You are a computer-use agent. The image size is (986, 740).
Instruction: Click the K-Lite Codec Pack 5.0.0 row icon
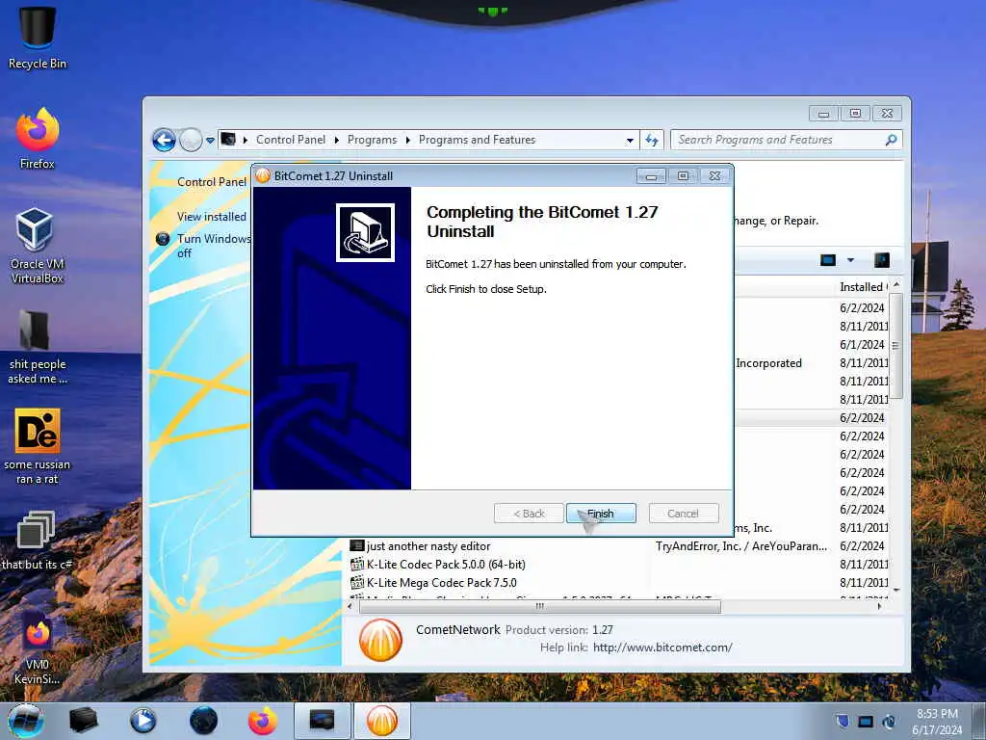[x=357, y=565]
